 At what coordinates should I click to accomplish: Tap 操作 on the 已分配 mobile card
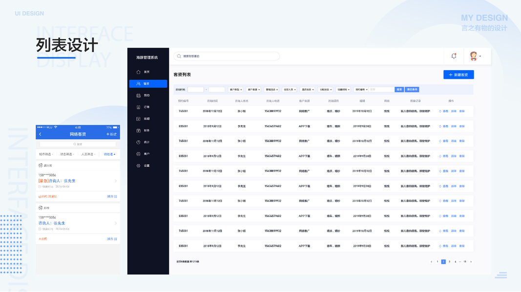(112, 196)
